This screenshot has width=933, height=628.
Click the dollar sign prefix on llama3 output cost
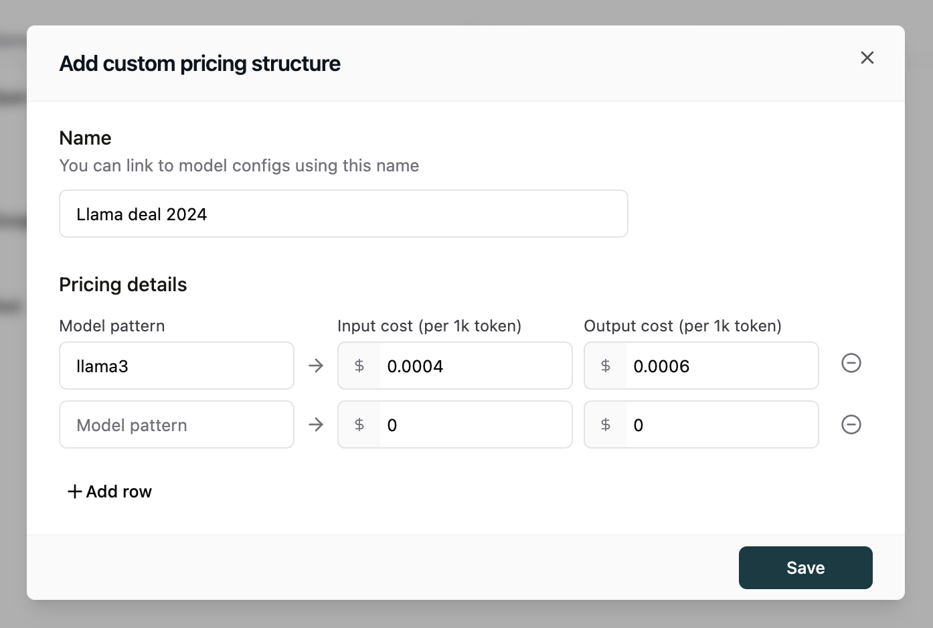(606, 366)
